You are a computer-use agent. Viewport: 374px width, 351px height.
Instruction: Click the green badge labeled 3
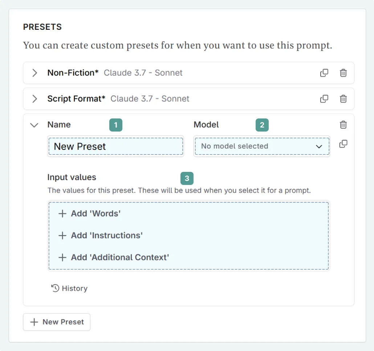[187, 178]
